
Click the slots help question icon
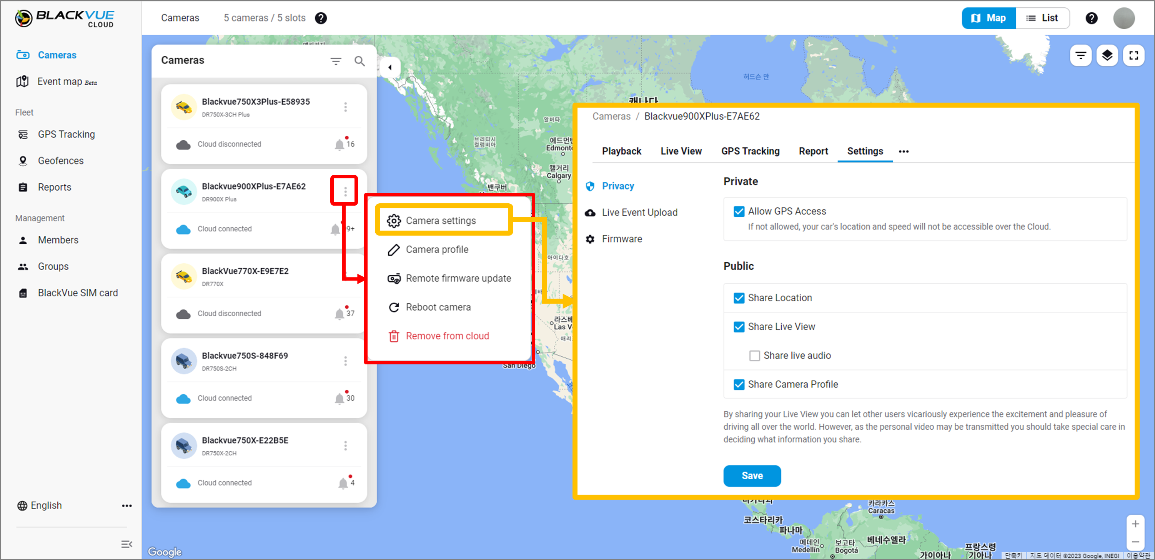(x=321, y=18)
